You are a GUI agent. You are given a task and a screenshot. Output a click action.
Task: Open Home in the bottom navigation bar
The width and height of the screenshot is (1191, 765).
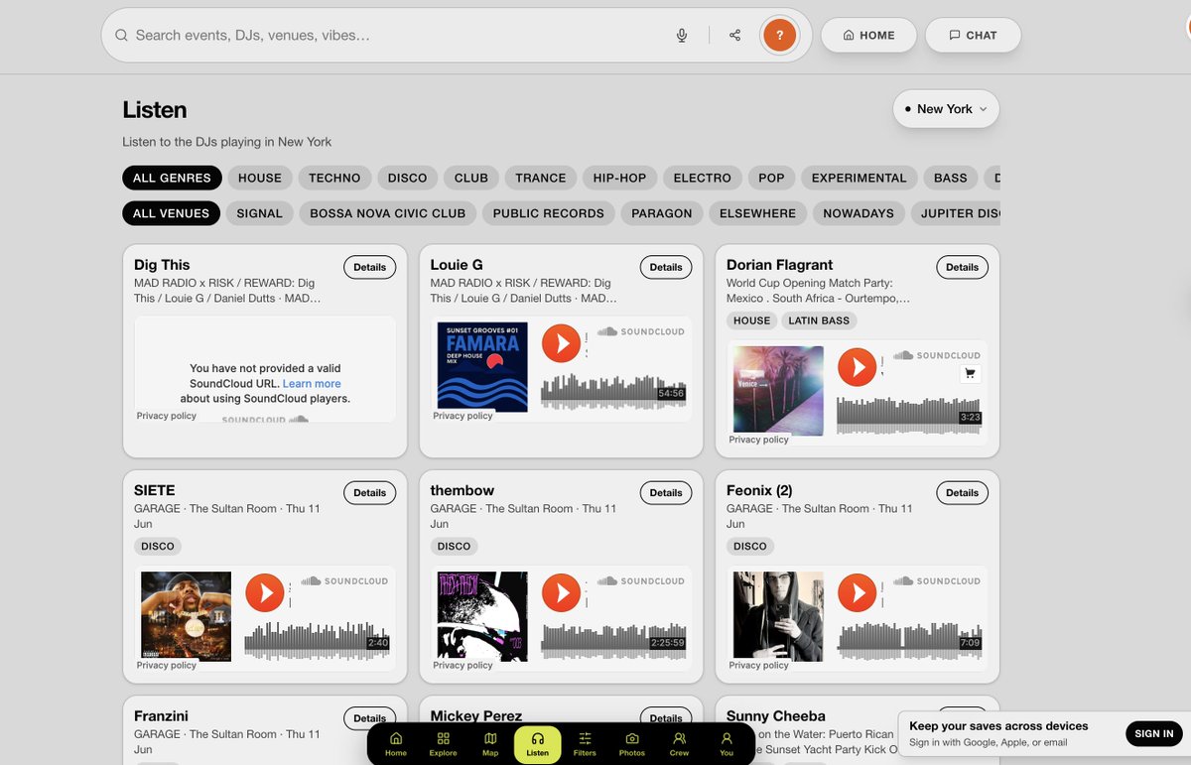(396, 744)
